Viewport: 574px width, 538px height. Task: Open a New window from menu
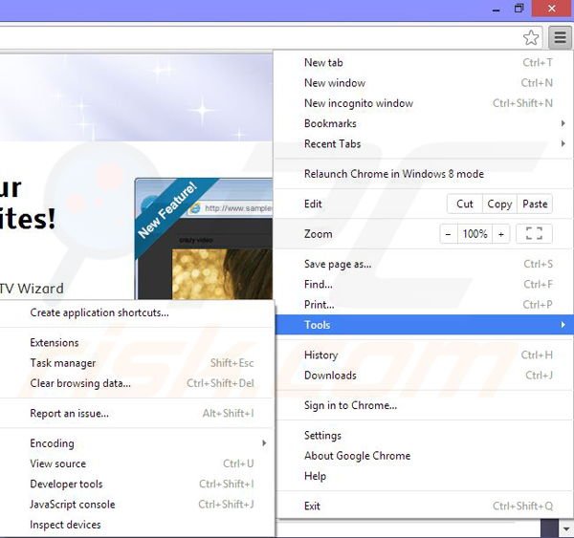[x=423, y=83]
